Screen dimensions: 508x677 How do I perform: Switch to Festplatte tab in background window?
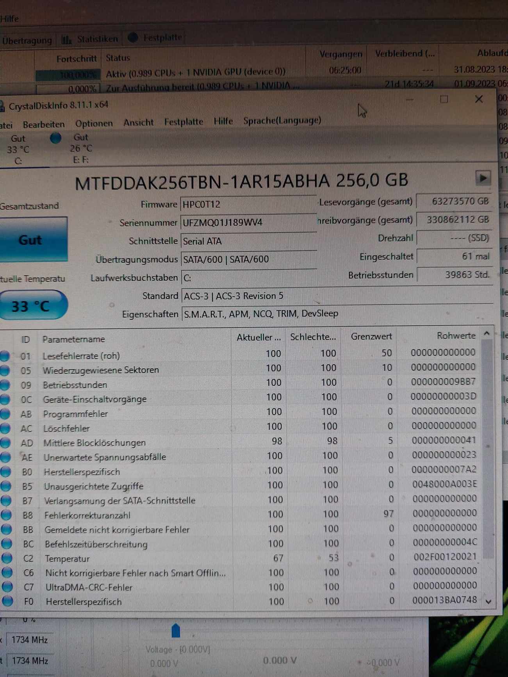155,38
